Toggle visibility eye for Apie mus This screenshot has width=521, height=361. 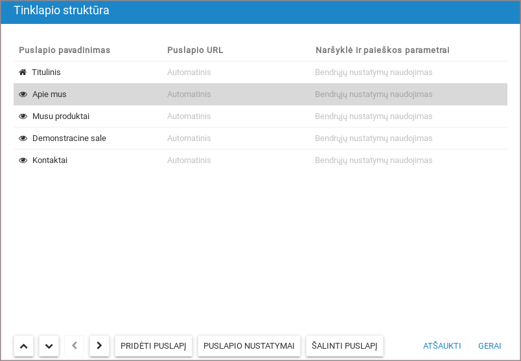23,94
